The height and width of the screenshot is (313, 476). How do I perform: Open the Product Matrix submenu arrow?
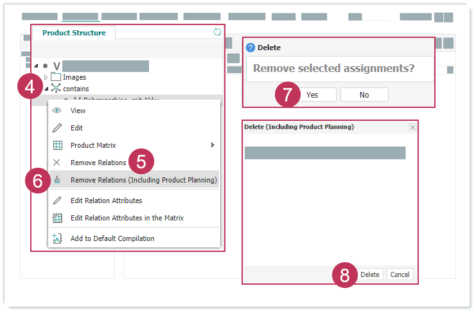213,145
